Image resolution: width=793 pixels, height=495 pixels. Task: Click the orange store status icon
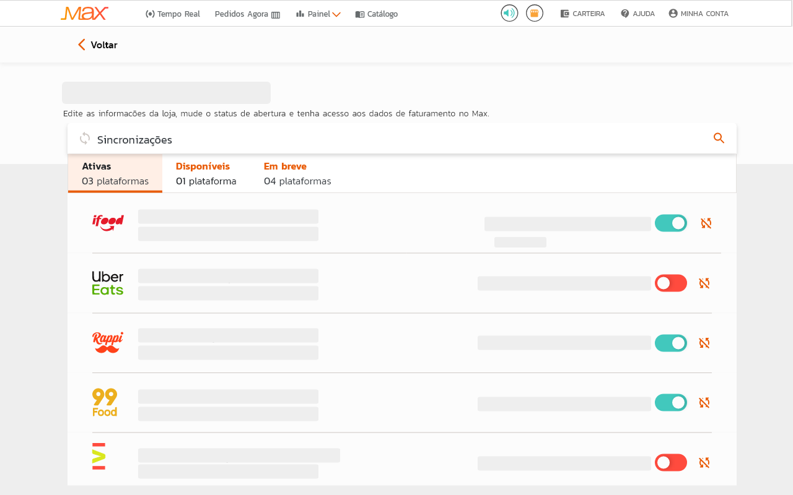tap(535, 13)
